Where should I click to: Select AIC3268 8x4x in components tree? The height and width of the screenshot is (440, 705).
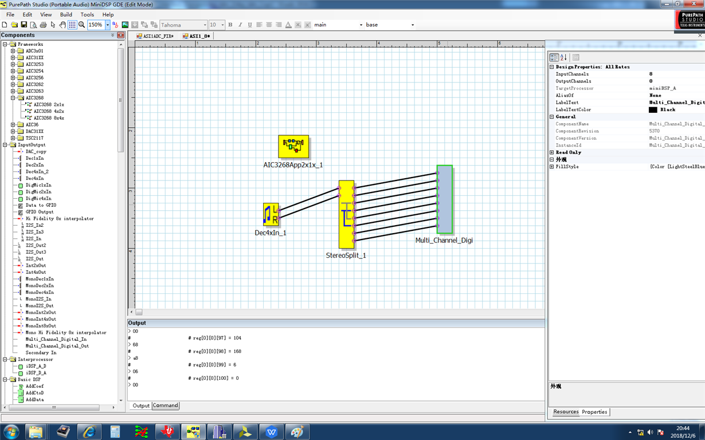[x=49, y=118]
